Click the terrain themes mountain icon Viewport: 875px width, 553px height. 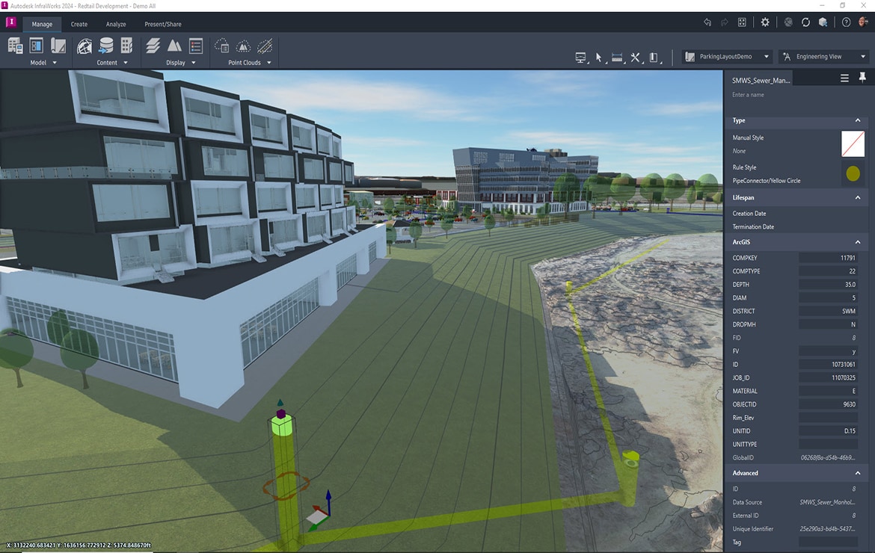click(x=174, y=46)
